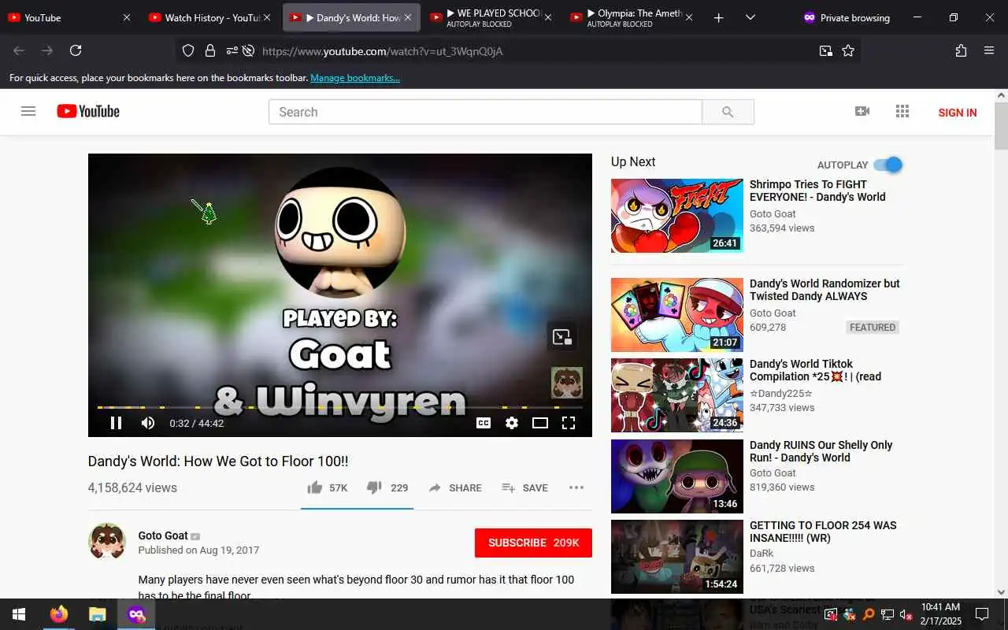This screenshot has height=630, width=1008.
Task: Open the player settings gear
Action: click(x=512, y=423)
